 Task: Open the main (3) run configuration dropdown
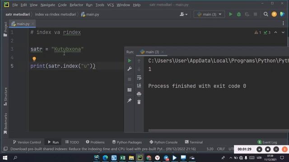[209, 14]
